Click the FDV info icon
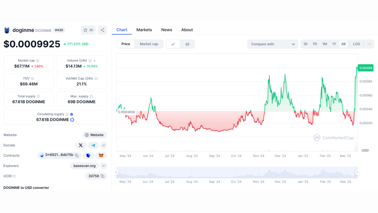378x213 pixels. (x=32, y=79)
